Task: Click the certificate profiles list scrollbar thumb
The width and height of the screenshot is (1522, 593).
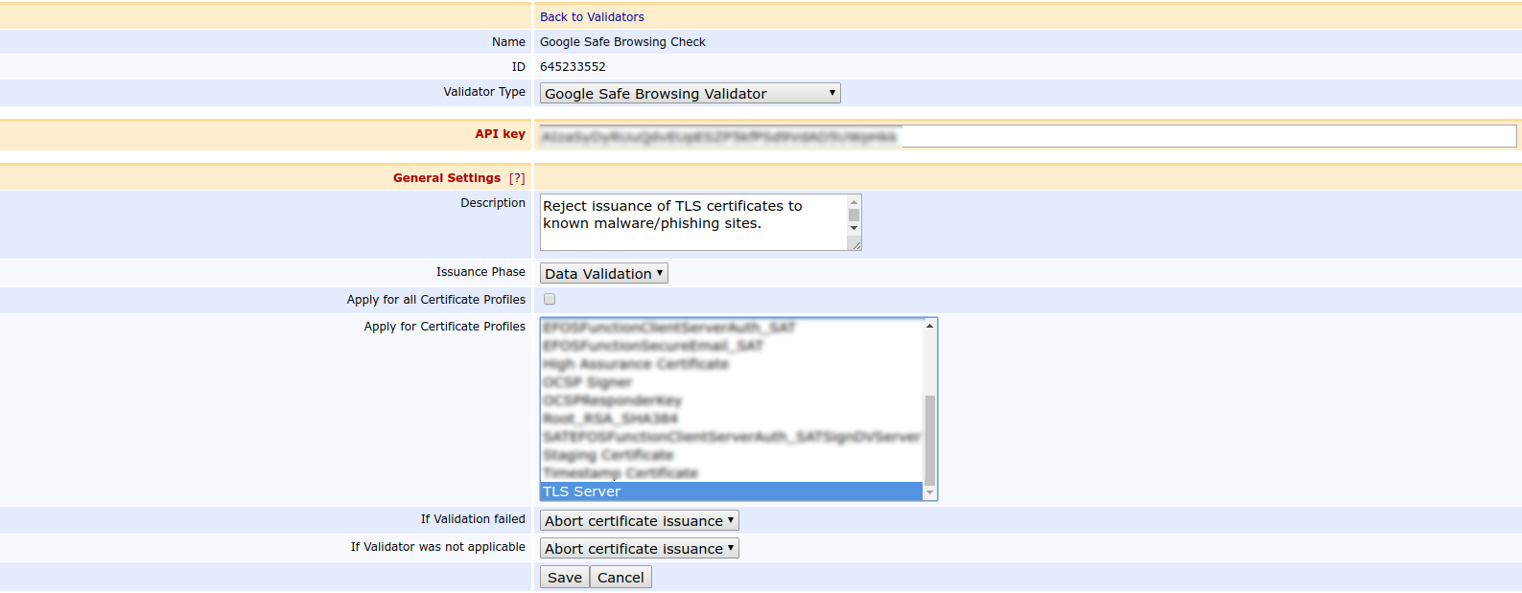Action: point(929,439)
